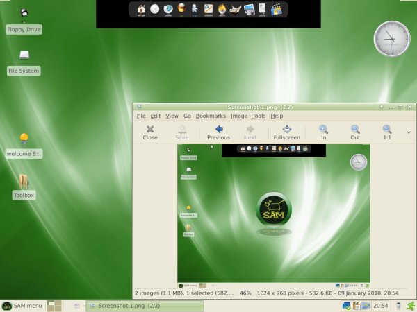Launch GIMP from the dock
This screenshot has width=417, height=312.
(x=236, y=10)
